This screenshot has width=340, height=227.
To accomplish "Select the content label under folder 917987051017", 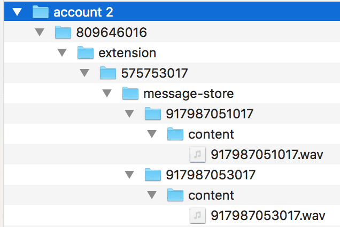I will point(211,134).
